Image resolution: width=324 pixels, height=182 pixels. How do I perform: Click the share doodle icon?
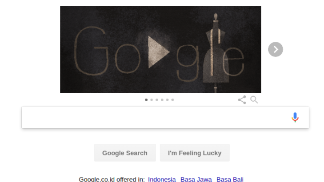click(x=242, y=100)
